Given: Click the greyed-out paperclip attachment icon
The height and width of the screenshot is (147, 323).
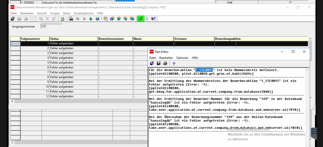Looking at the screenshot, I should tap(147, 19).
